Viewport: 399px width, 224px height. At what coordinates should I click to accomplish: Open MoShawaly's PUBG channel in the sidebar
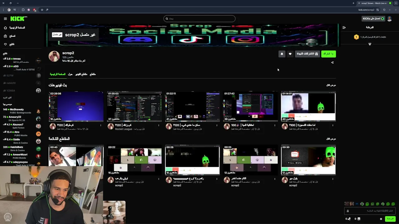22,111
